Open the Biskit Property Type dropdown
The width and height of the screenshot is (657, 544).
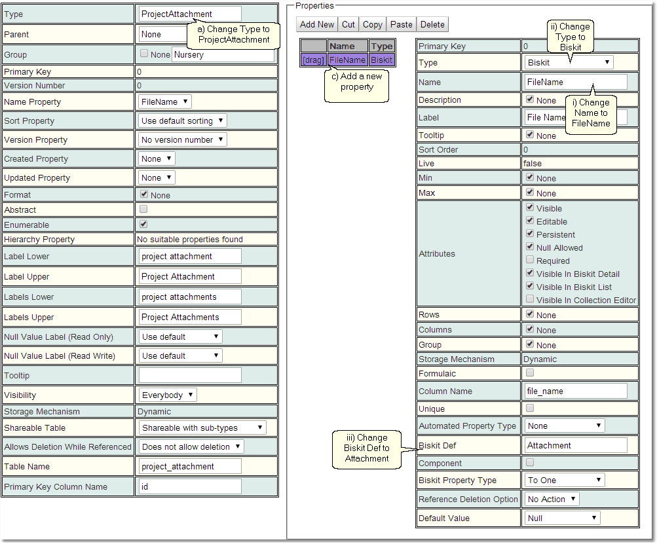(x=565, y=480)
